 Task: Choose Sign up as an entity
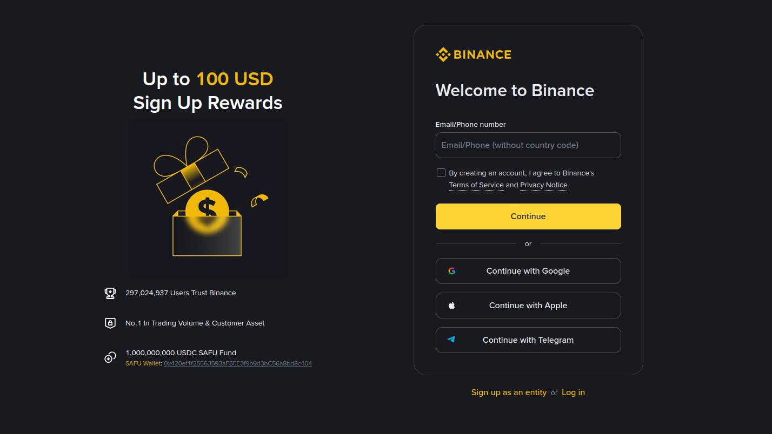509,392
